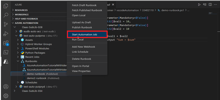This screenshot has height=100, width=220.
Task: Open the Source Control icon
Action: (x=6, y=25)
